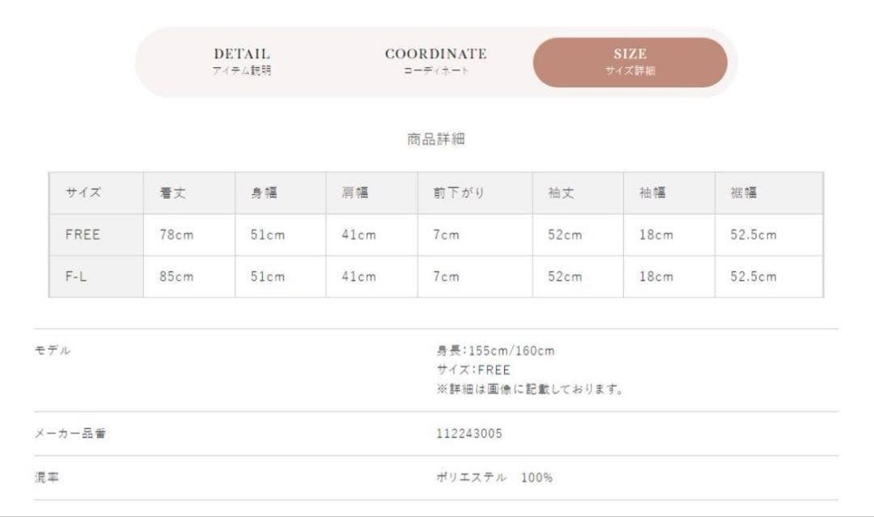
Task: Click the 着丈 column header
Action: (173, 193)
